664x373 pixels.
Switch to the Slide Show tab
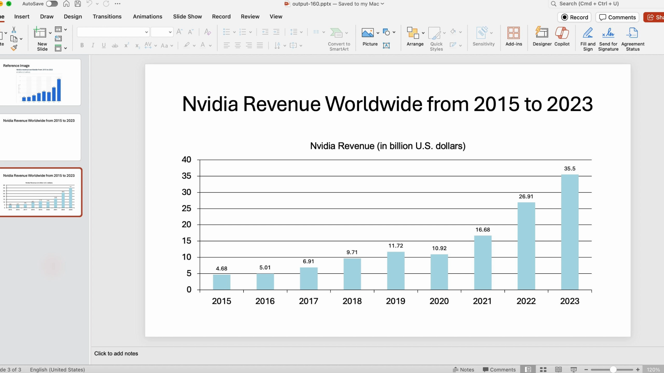pyautogui.click(x=187, y=17)
